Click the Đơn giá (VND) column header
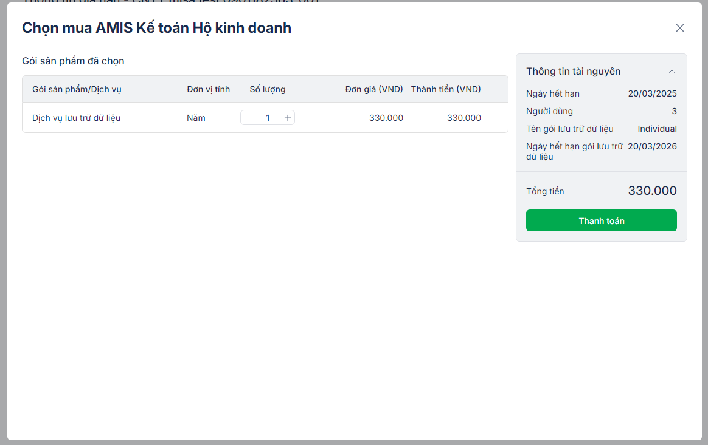The width and height of the screenshot is (708, 445). [x=374, y=89]
